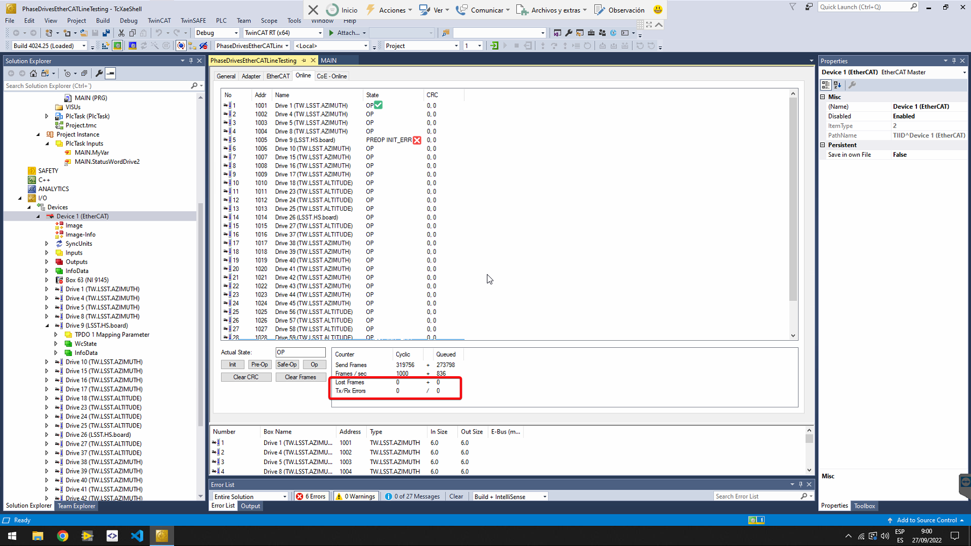Viewport: 971px width, 546px height.
Task: Open Visual Studio Code from the taskbar
Action: (137, 536)
